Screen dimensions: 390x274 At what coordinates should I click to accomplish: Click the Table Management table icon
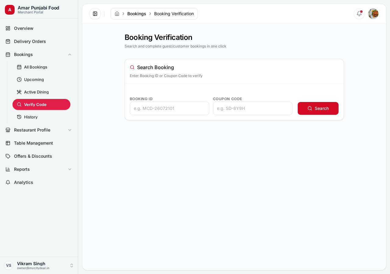(8, 143)
